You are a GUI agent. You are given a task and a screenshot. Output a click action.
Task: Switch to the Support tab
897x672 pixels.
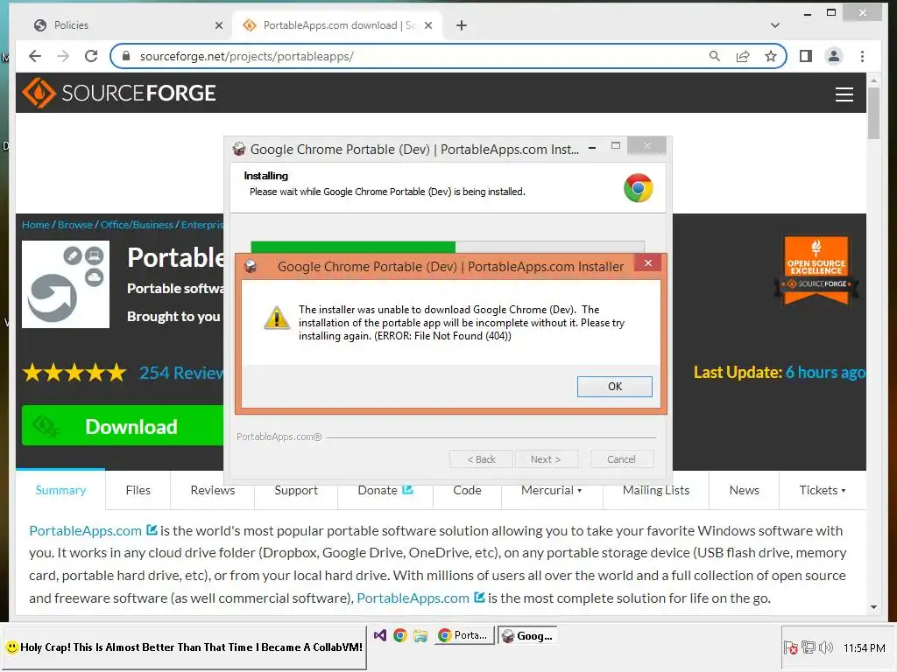pyautogui.click(x=296, y=490)
